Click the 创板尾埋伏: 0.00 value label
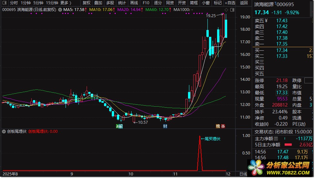 pyautogui.click(x=43, y=131)
